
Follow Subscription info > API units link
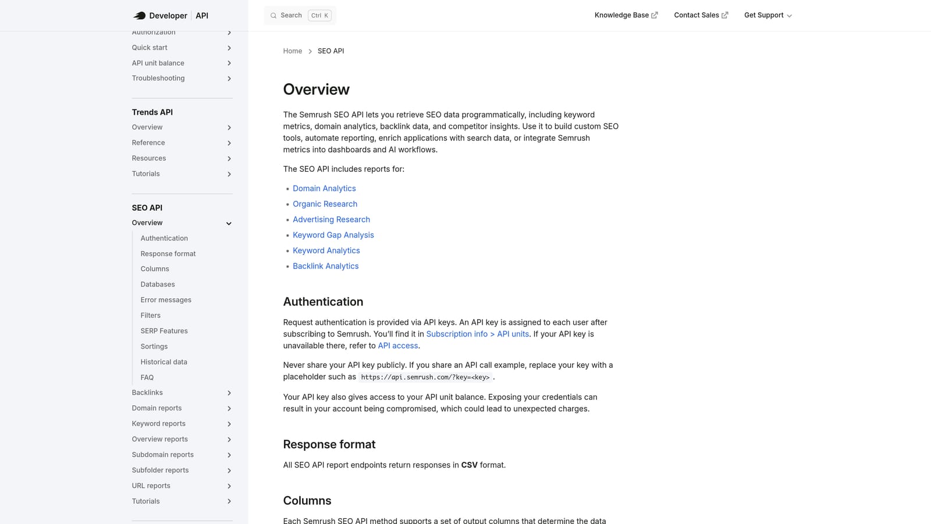(478, 334)
